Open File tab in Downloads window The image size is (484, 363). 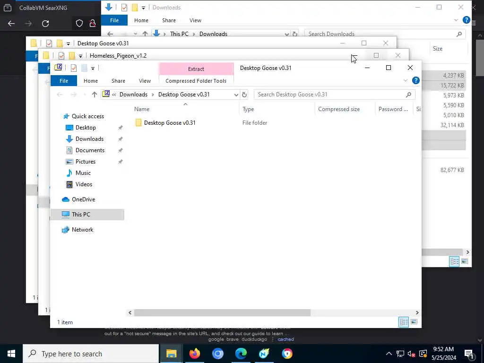click(x=114, y=20)
